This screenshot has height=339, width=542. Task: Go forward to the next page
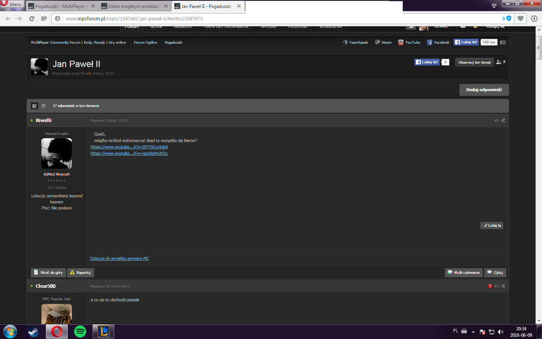(20, 18)
